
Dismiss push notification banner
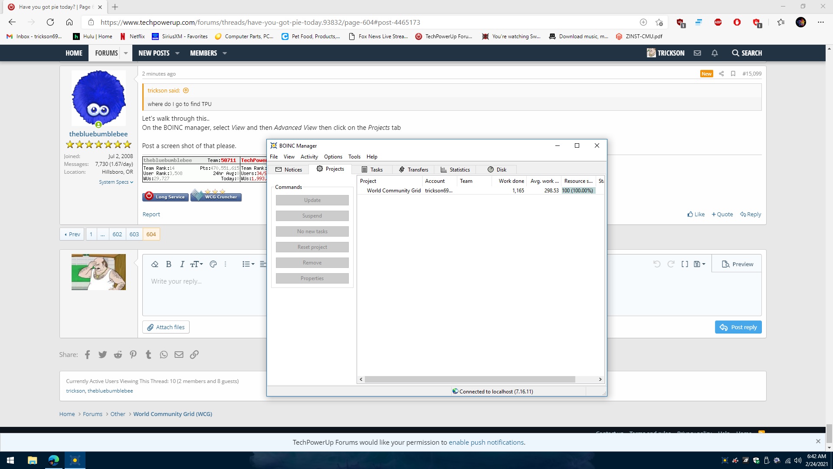pyautogui.click(x=818, y=442)
